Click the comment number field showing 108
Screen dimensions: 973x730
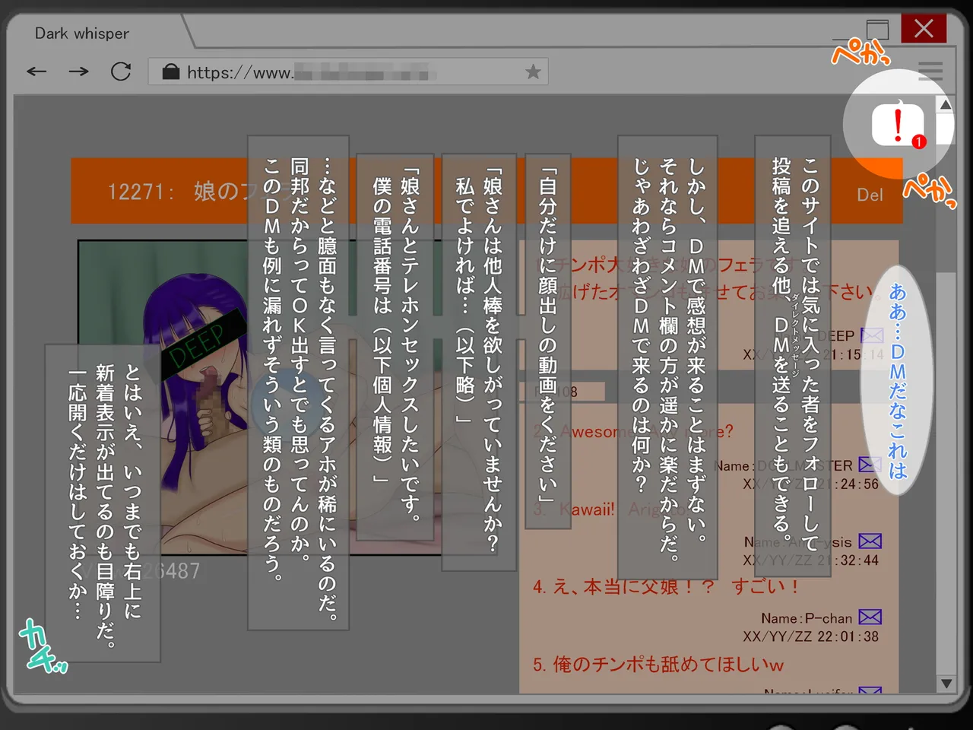(x=572, y=391)
